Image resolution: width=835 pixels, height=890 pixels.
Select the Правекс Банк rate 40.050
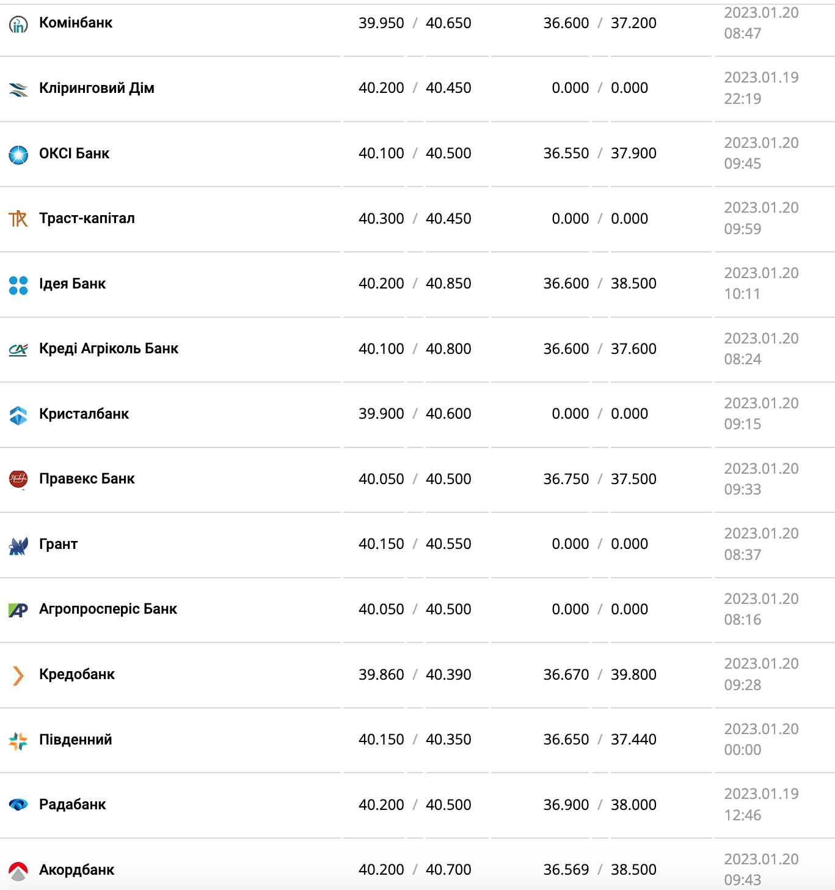[381, 479]
